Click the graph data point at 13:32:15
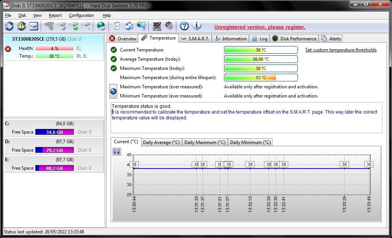This screenshot has height=238, width=392. pos(250,168)
